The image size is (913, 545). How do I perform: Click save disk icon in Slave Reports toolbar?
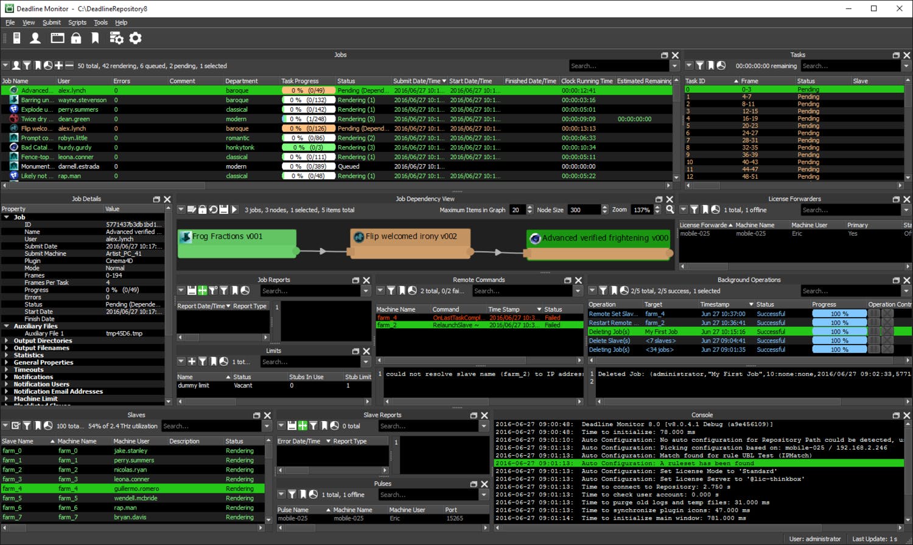tap(292, 426)
